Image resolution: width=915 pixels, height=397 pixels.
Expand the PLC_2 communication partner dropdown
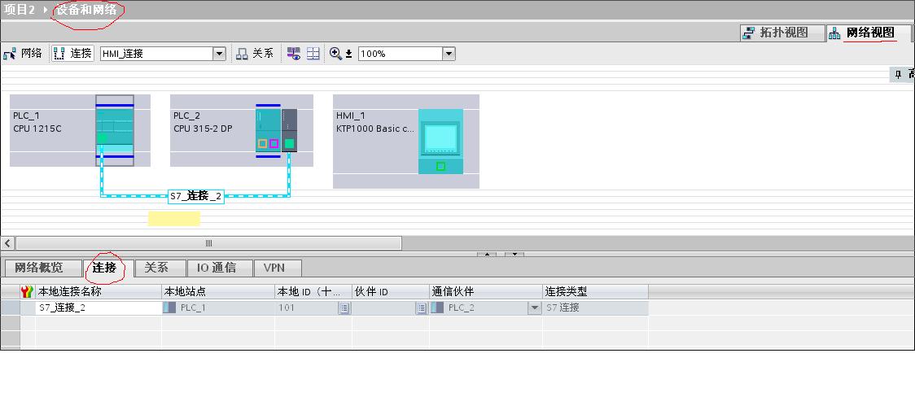pyautogui.click(x=535, y=308)
